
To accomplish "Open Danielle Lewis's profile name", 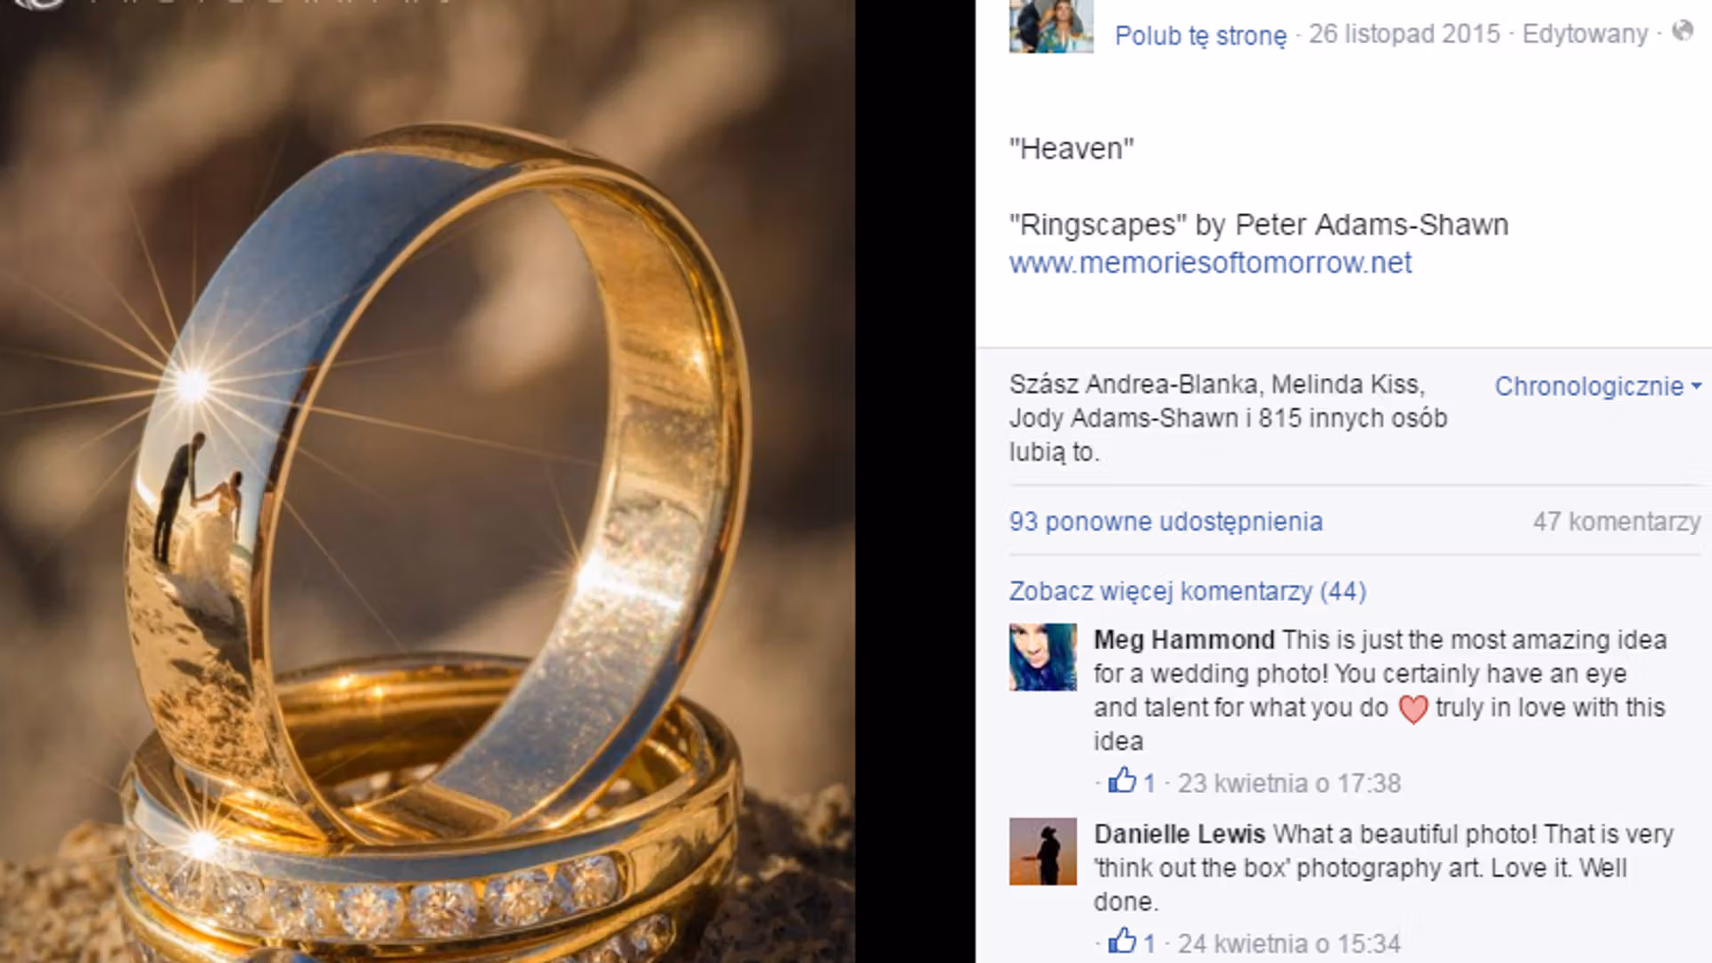I will 1179,834.
